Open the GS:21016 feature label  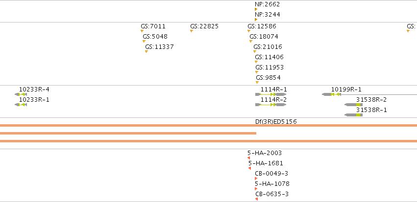268,47
